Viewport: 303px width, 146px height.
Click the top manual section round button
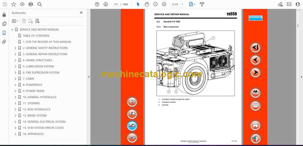point(132,101)
